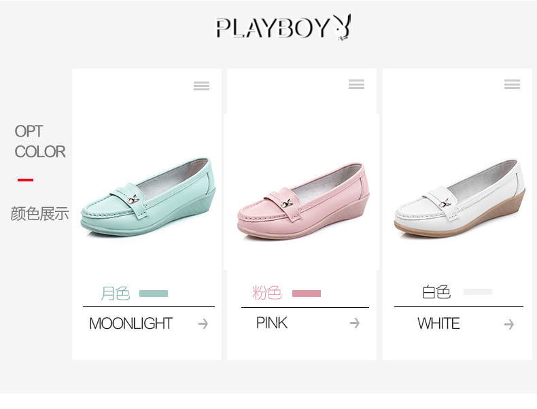Click the mint green shoe image
The height and width of the screenshot is (409, 537).
[148, 197]
